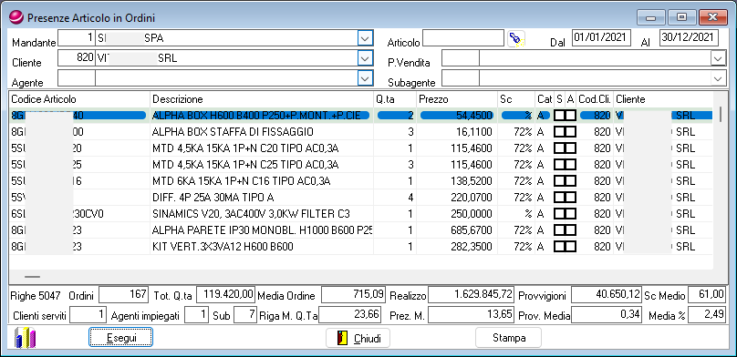Click the door icon on the Chiudi button
Image resolution: width=737 pixels, height=357 pixels.
click(343, 338)
